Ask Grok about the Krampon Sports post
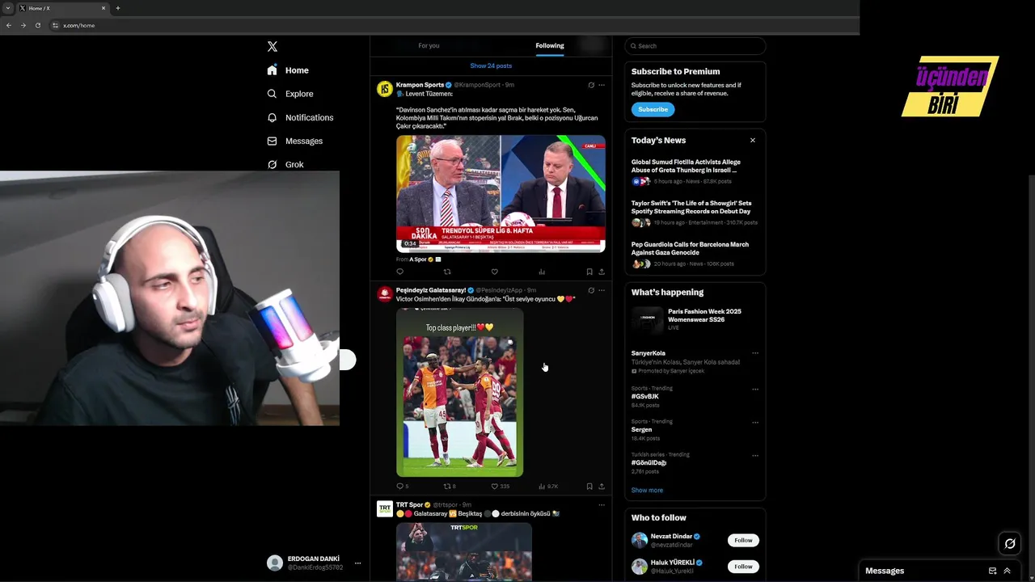Viewport: 1035px width, 582px height. 591,85
